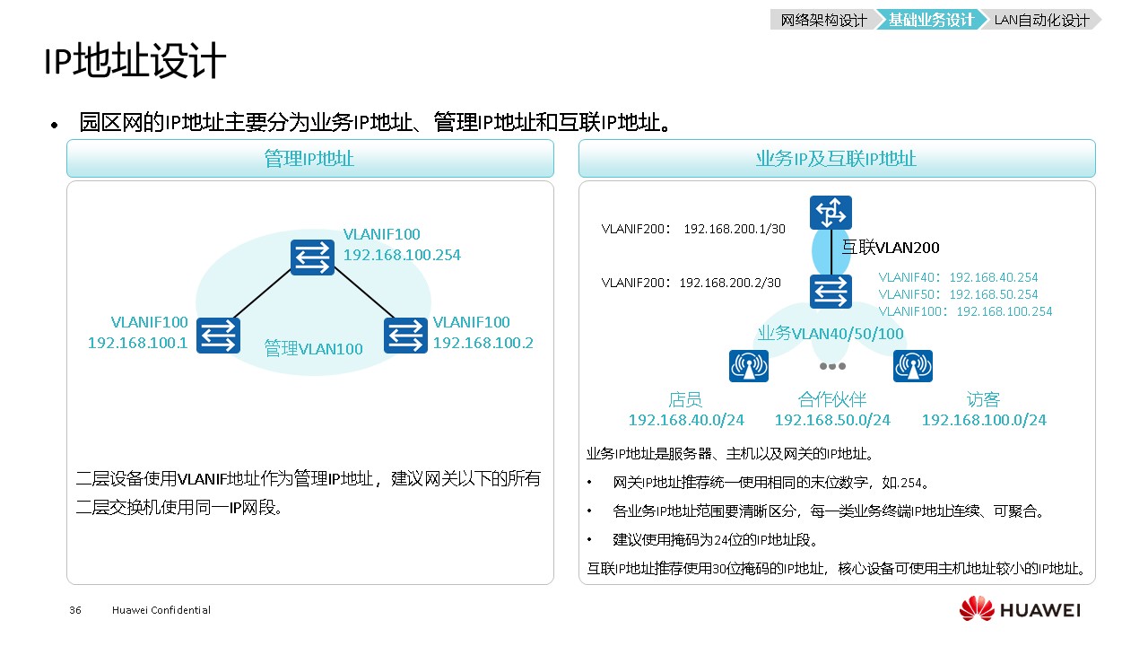Click the 业务IP及互联IP地址 header button

point(836,159)
